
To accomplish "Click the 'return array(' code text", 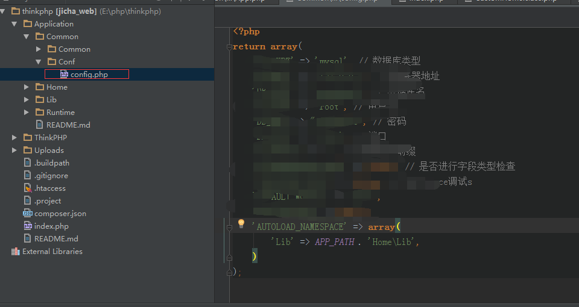I will [x=267, y=46].
